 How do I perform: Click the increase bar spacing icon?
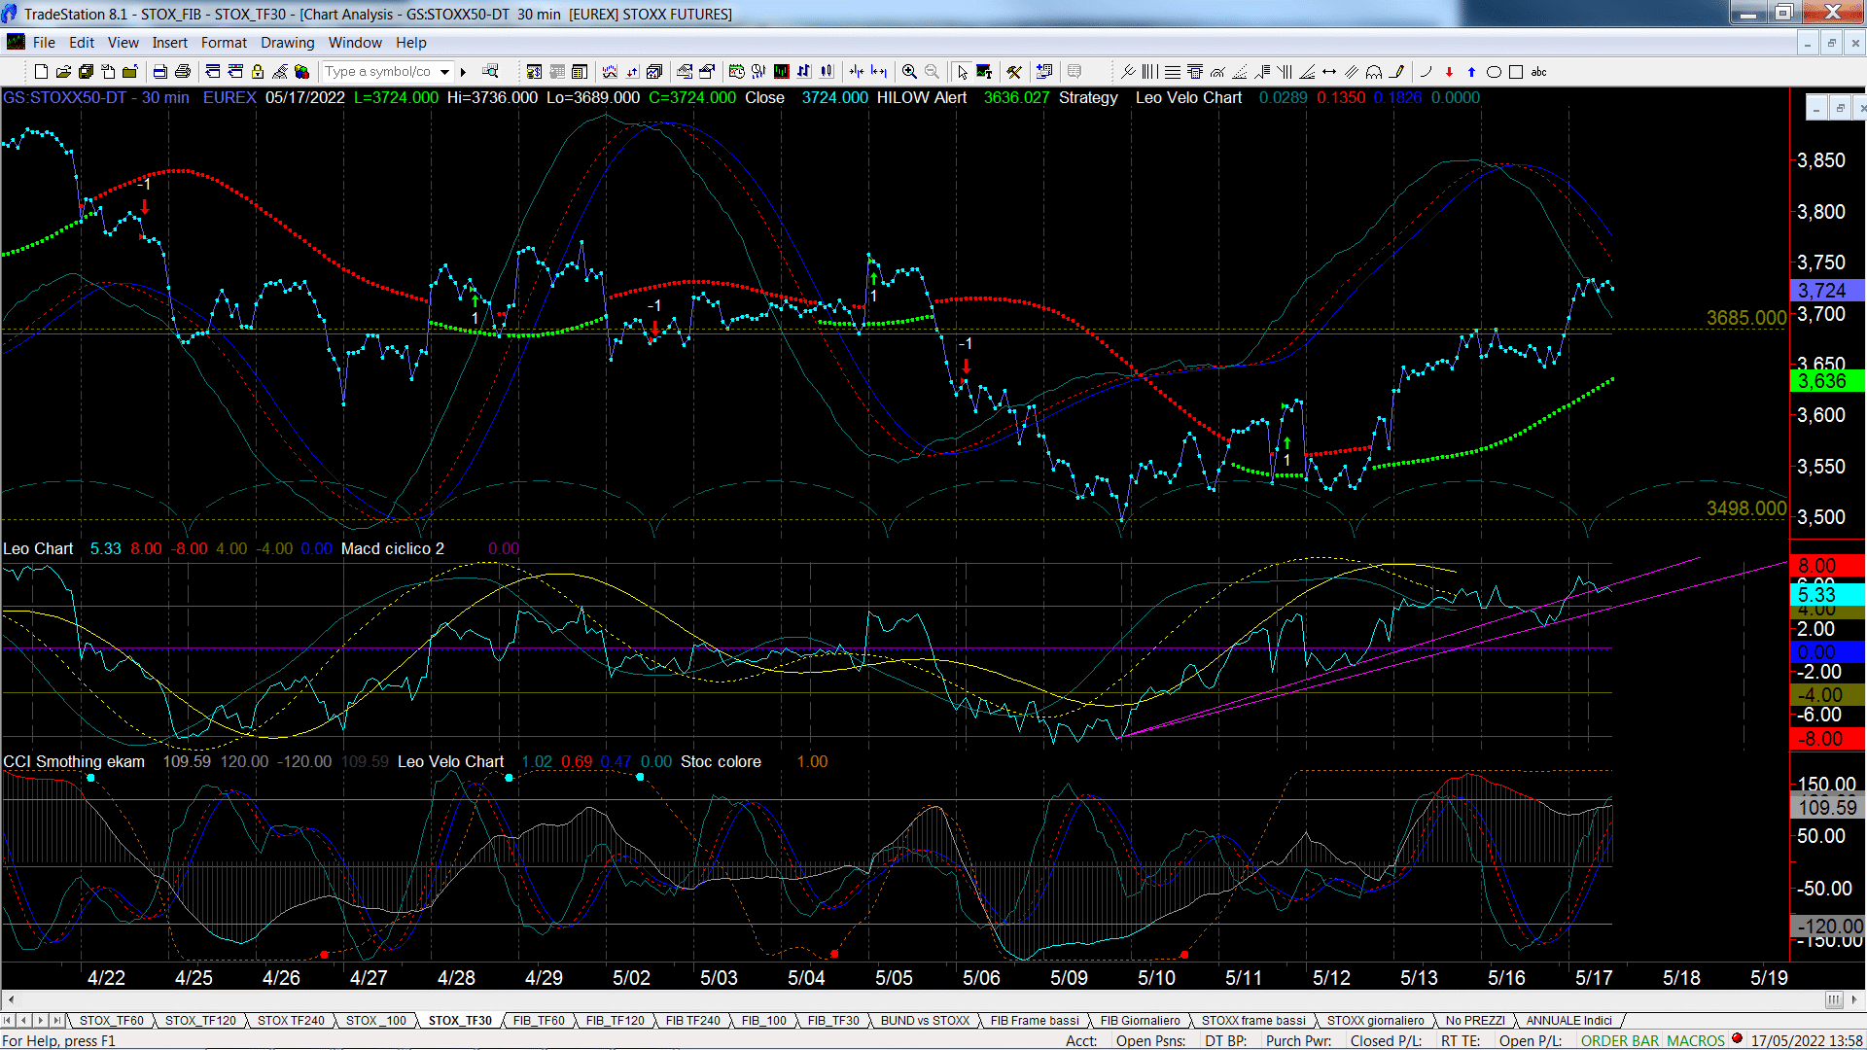[x=879, y=72]
